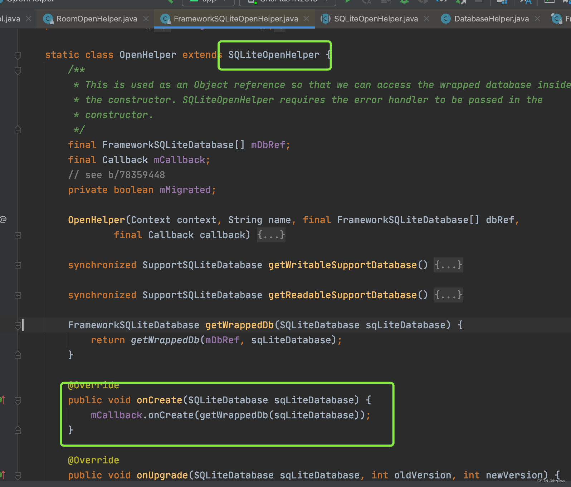
Task: Collapse the Javadoc comment start fold marker
Action: click(18, 70)
